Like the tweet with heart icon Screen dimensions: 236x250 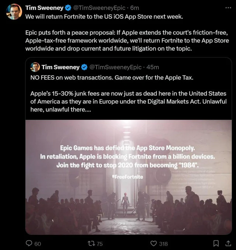click(x=153, y=243)
